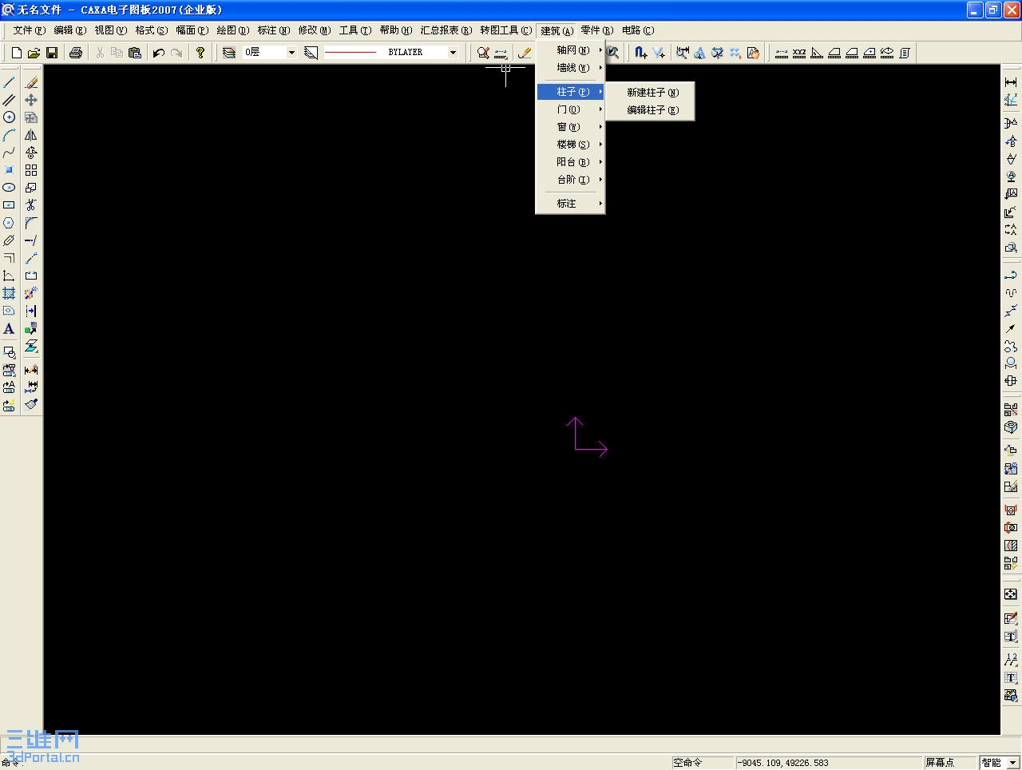Screen dimensions: 1022x770
Task: Select the Polygon drawing tool
Action: click(10, 223)
